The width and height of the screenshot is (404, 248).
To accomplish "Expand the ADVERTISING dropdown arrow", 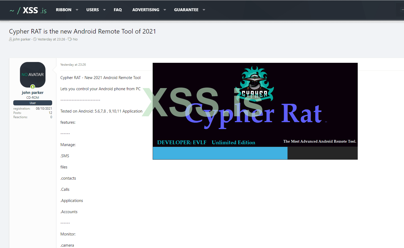I will pyautogui.click(x=165, y=10).
